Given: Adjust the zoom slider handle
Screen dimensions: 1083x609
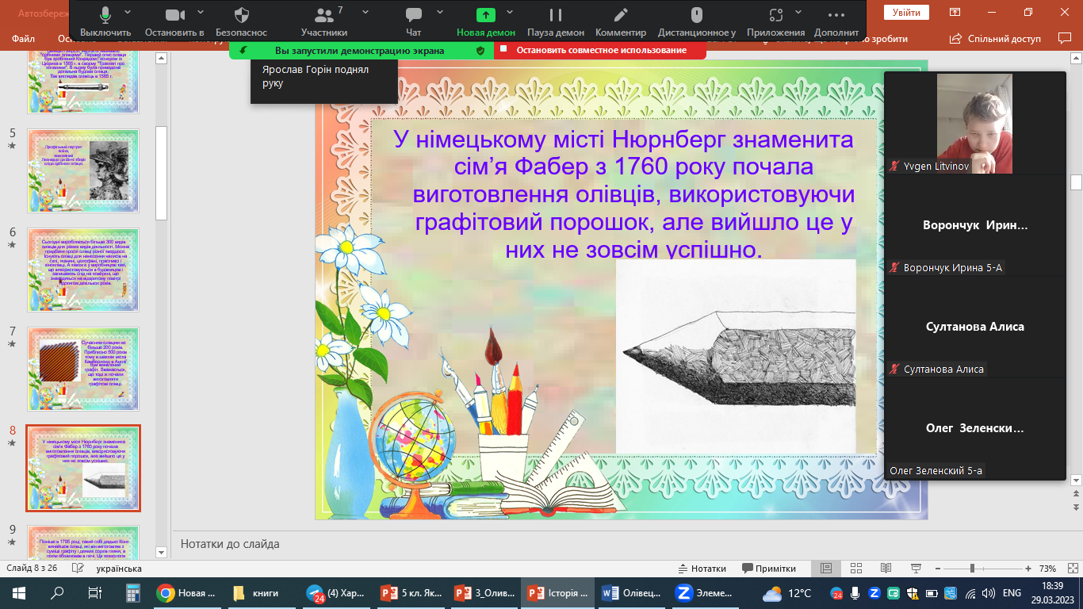Looking at the screenshot, I should point(972,569).
